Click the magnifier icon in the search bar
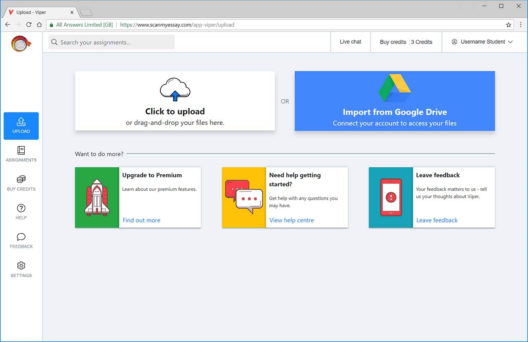The height and width of the screenshot is (342, 528). [54, 42]
